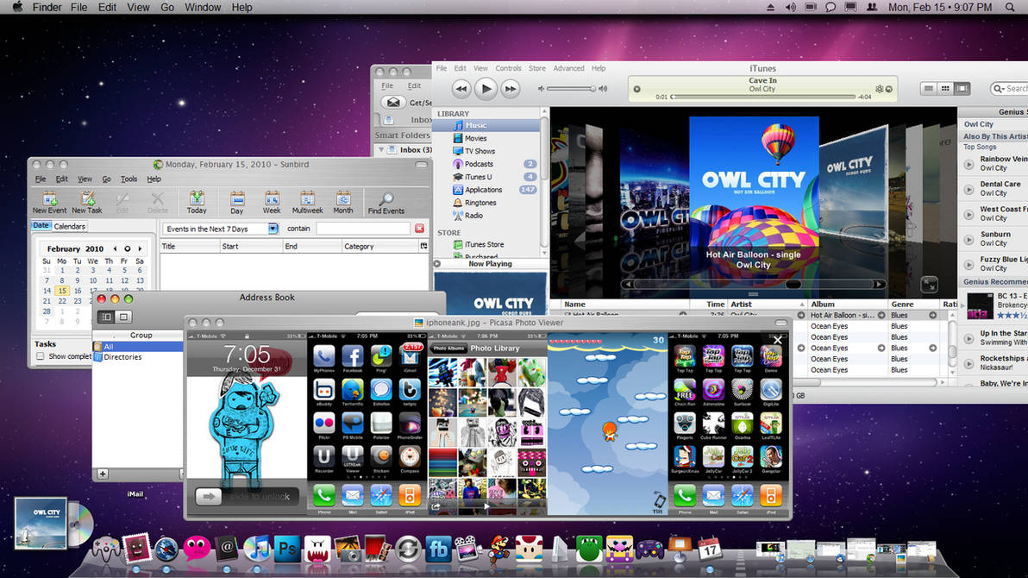The image size is (1028, 578).
Task: Collapse the Smart Folders Inbox triangle
Action: click(x=381, y=149)
